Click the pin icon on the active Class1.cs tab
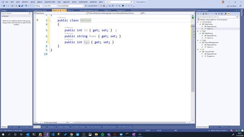This screenshot has height=137, width=244. (63, 10)
